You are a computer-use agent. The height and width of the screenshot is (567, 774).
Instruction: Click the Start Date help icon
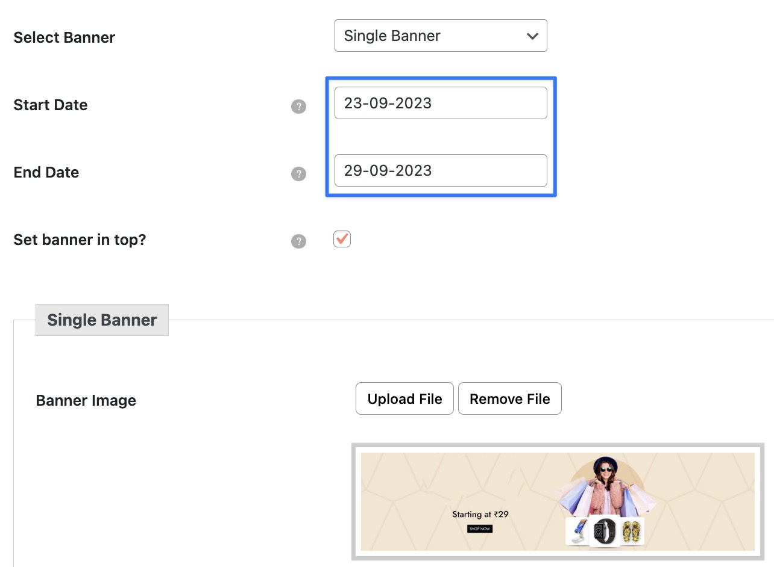298,107
